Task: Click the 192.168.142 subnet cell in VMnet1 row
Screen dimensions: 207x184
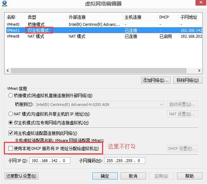Action: (x=191, y=30)
